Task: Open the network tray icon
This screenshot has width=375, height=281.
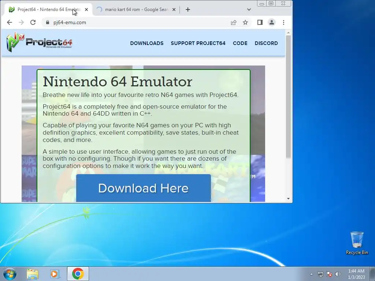Action: point(320,274)
